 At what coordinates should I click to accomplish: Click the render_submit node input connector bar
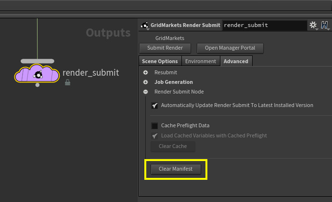point(38,61)
